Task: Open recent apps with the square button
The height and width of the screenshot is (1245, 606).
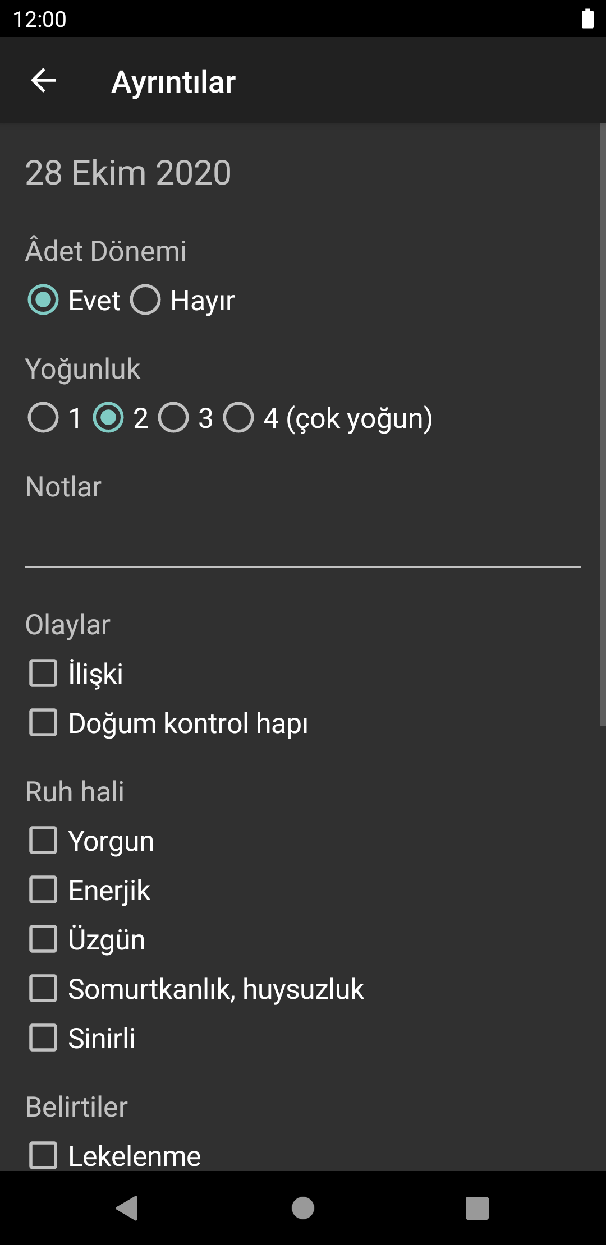Action: coord(477,1208)
